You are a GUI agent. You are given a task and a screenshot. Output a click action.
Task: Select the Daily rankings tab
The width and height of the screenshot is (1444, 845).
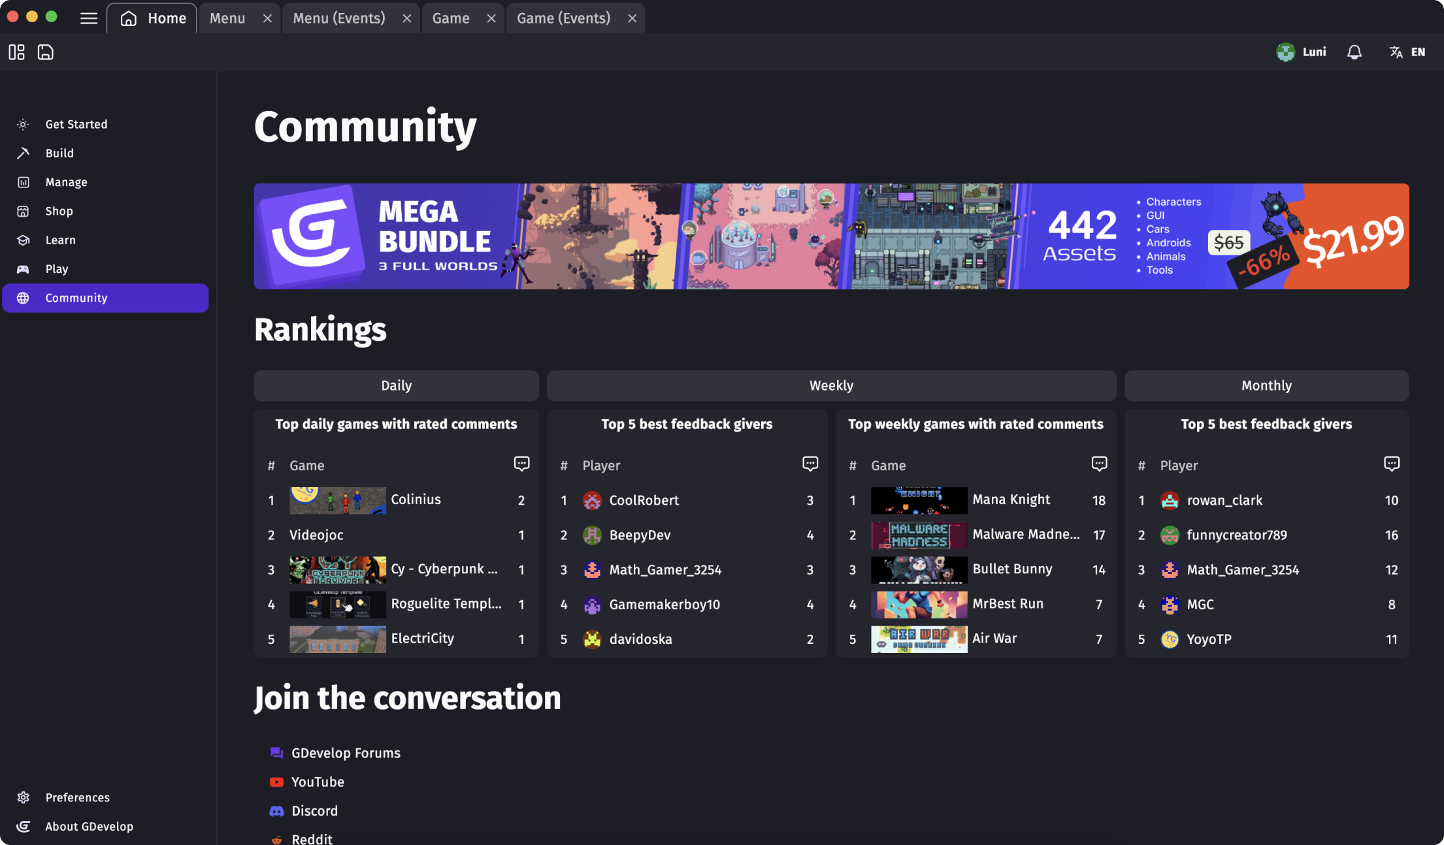[x=396, y=385]
